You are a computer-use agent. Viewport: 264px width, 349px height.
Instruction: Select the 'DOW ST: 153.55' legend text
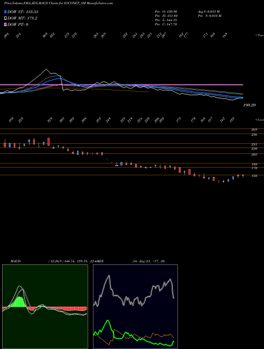[23, 12]
